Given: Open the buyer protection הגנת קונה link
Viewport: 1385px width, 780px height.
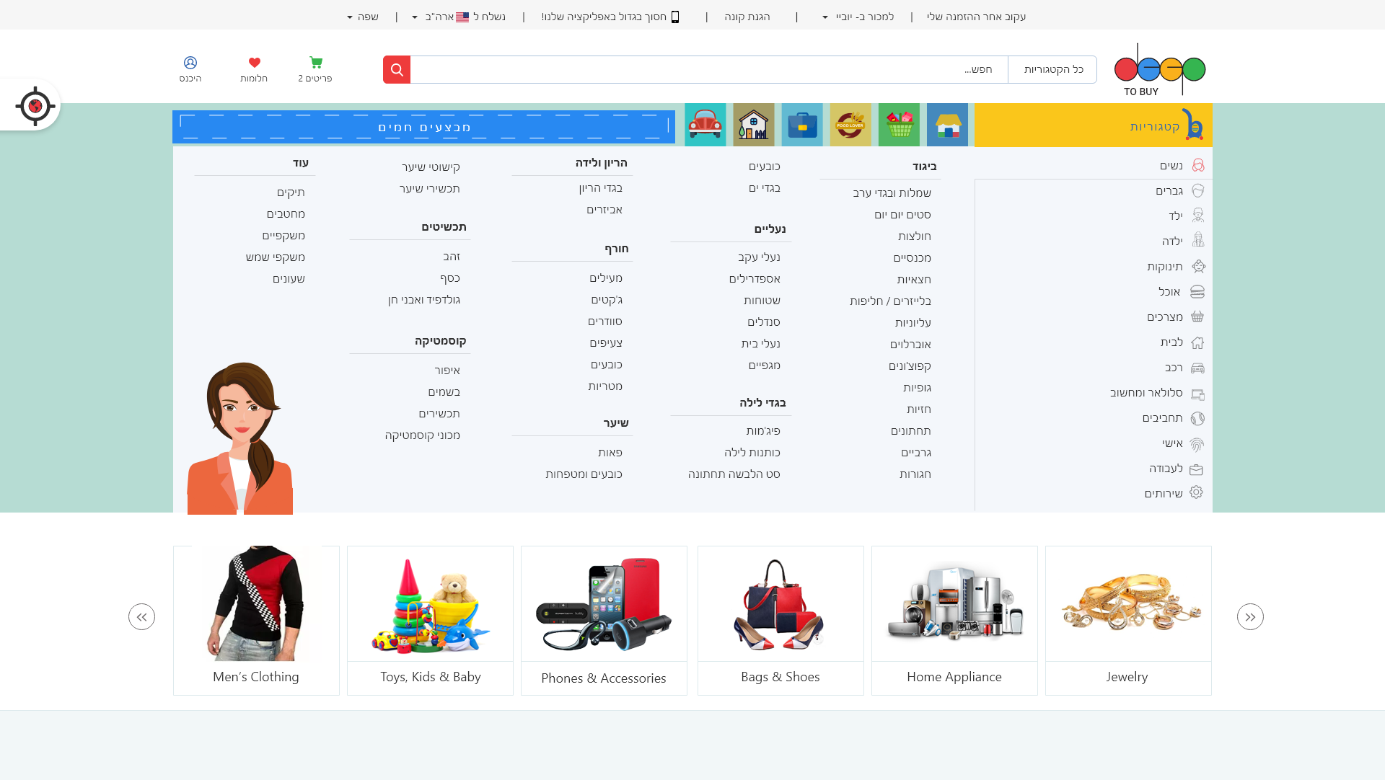Looking at the screenshot, I should [747, 17].
